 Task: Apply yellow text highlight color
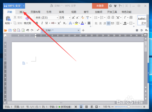tap(77, 23)
